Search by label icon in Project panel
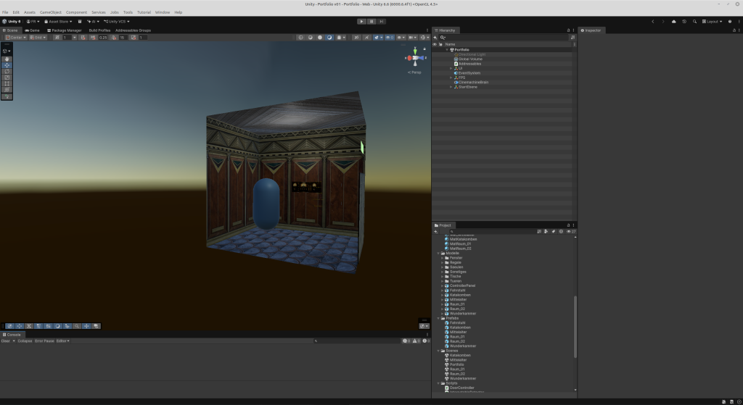743x405 pixels. pyautogui.click(x=554, y=231)
